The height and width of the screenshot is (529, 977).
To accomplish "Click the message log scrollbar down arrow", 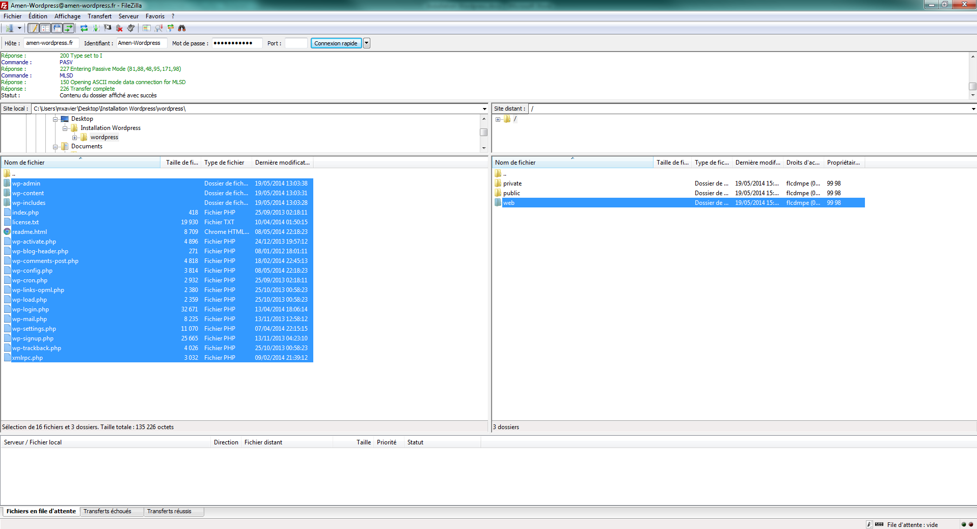I will point(972,95).
